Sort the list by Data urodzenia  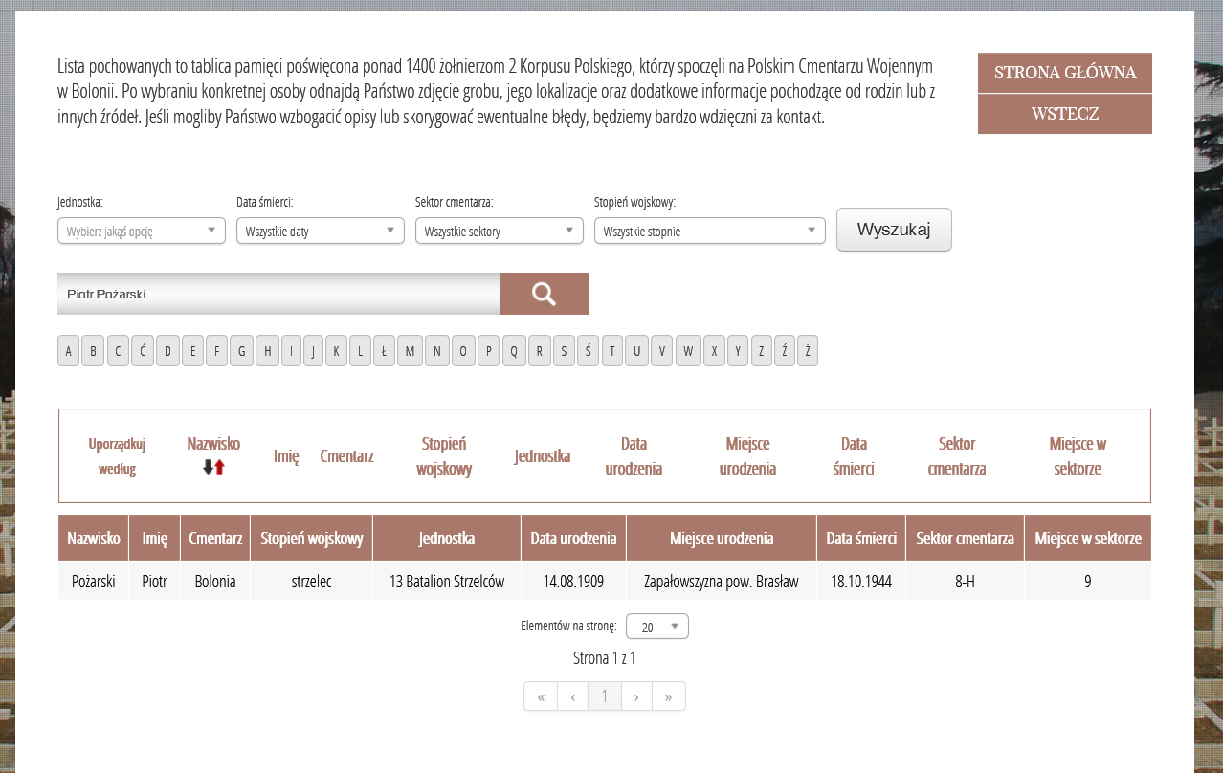click(634, 456)
